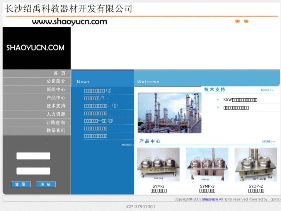Click the SYDP-2 product name text
281x211 pixels.
[256, 186]
